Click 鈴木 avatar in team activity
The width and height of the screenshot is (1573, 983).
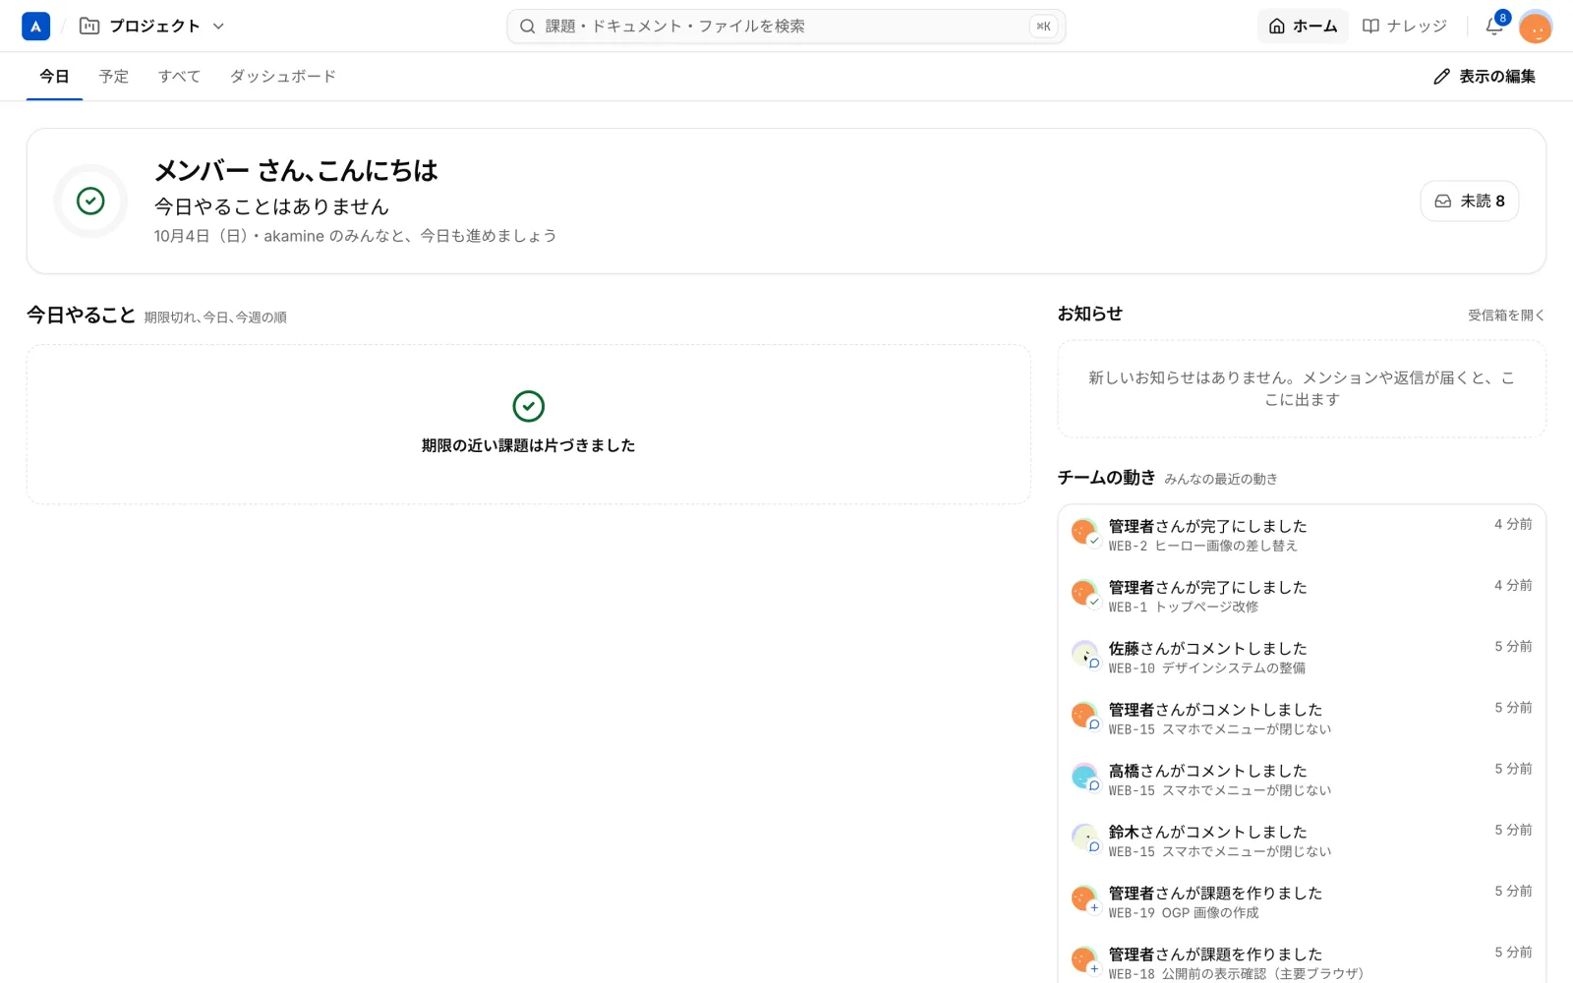tap(1084, 838)
